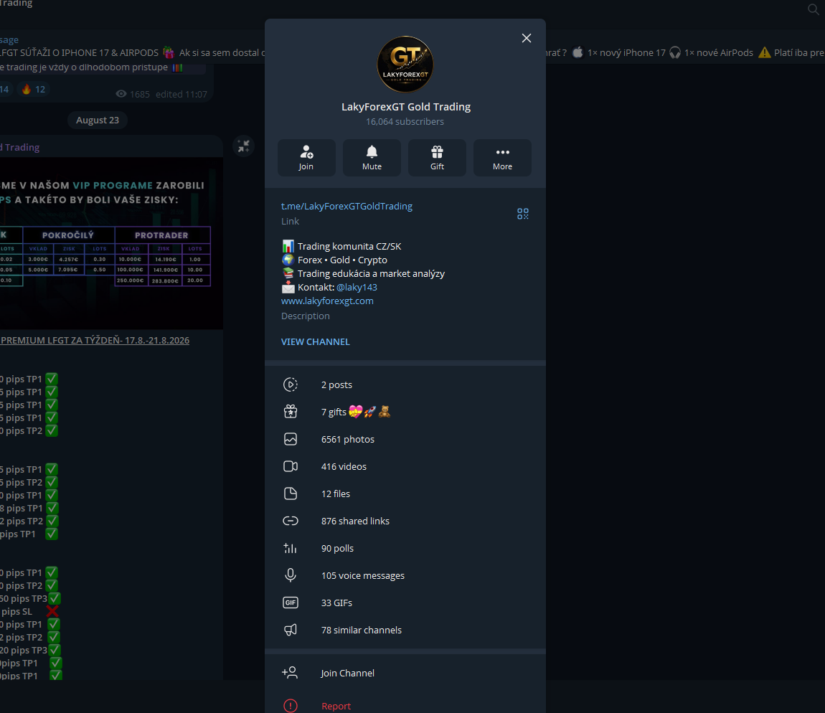Click the add-person icon beside Join Channel
This screenshot has height=713, width=825.
(290, 673)
